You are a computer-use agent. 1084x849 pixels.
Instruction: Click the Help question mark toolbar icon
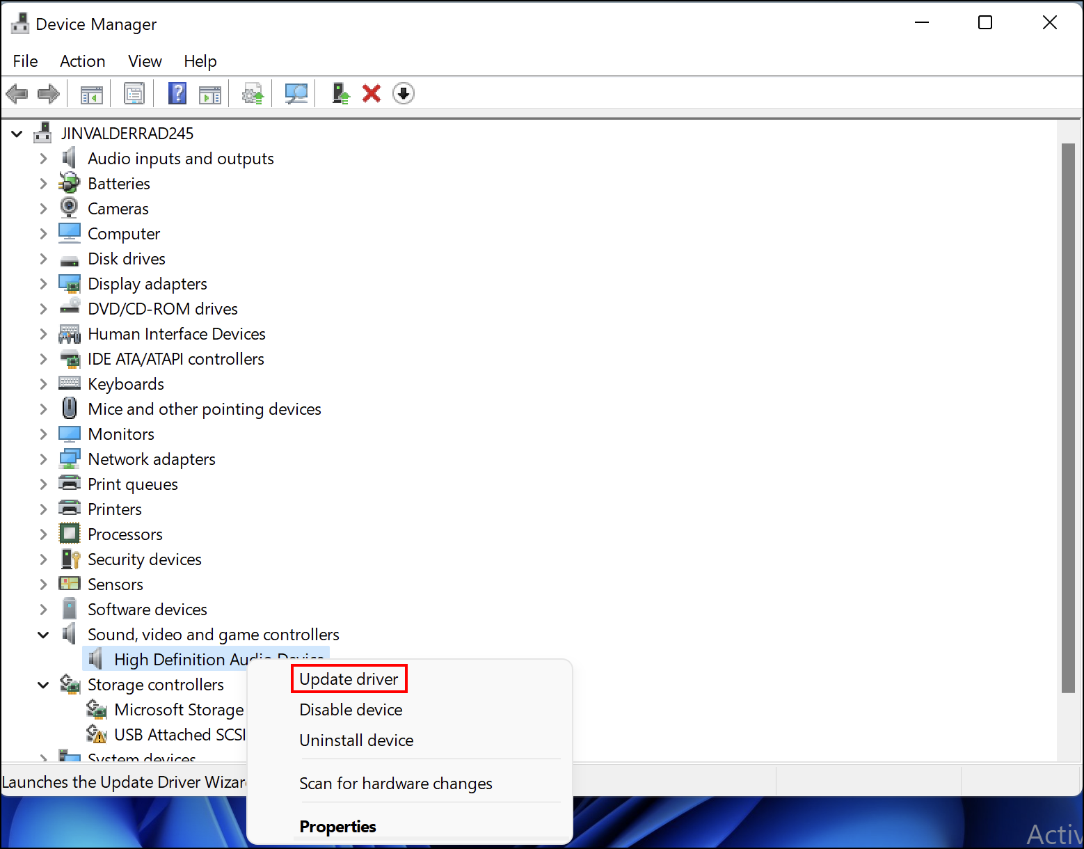tap(177, 93)
